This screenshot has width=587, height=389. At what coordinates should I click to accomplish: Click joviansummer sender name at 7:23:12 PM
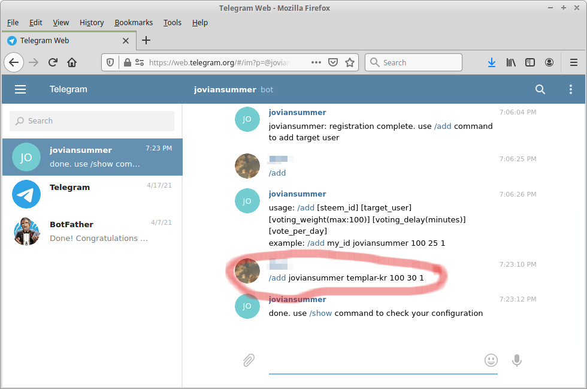297,300
